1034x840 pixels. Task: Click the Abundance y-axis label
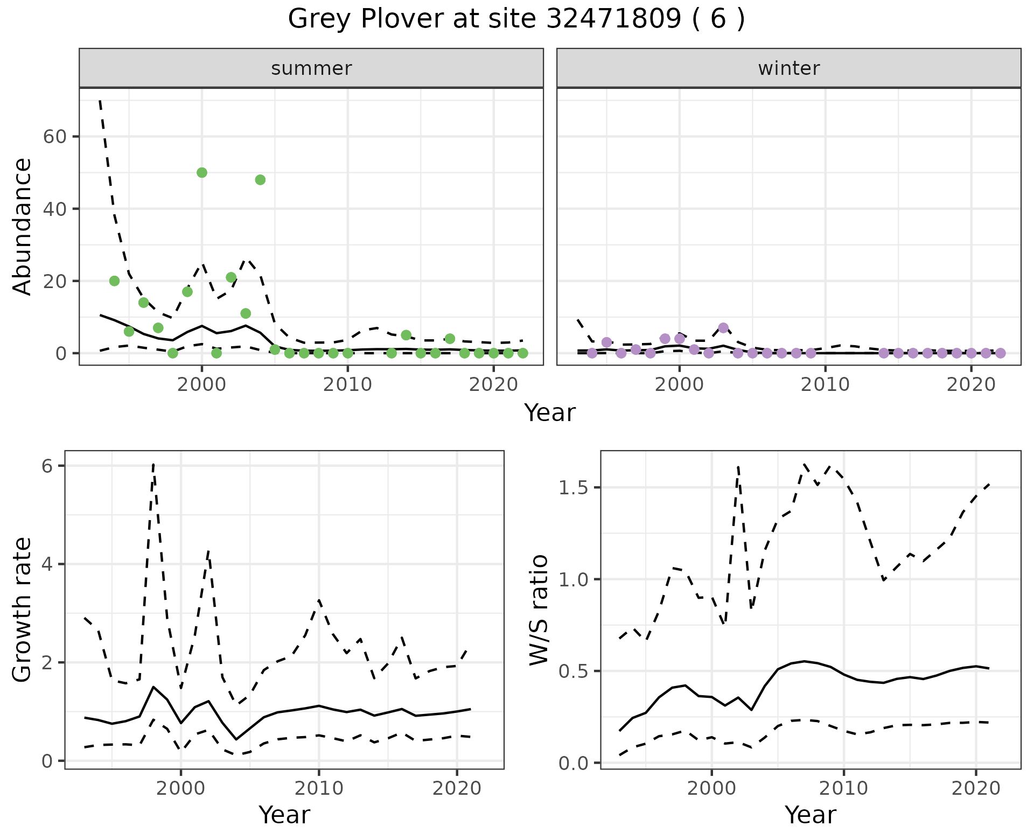pyautogui.click(x=23, y=226)
